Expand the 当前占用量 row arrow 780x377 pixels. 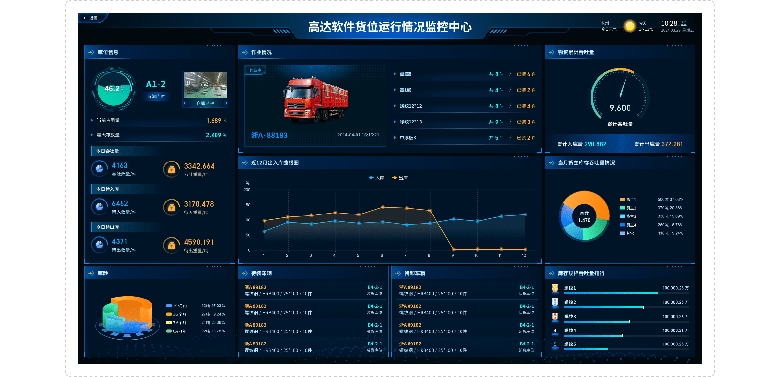pos(92,120)
